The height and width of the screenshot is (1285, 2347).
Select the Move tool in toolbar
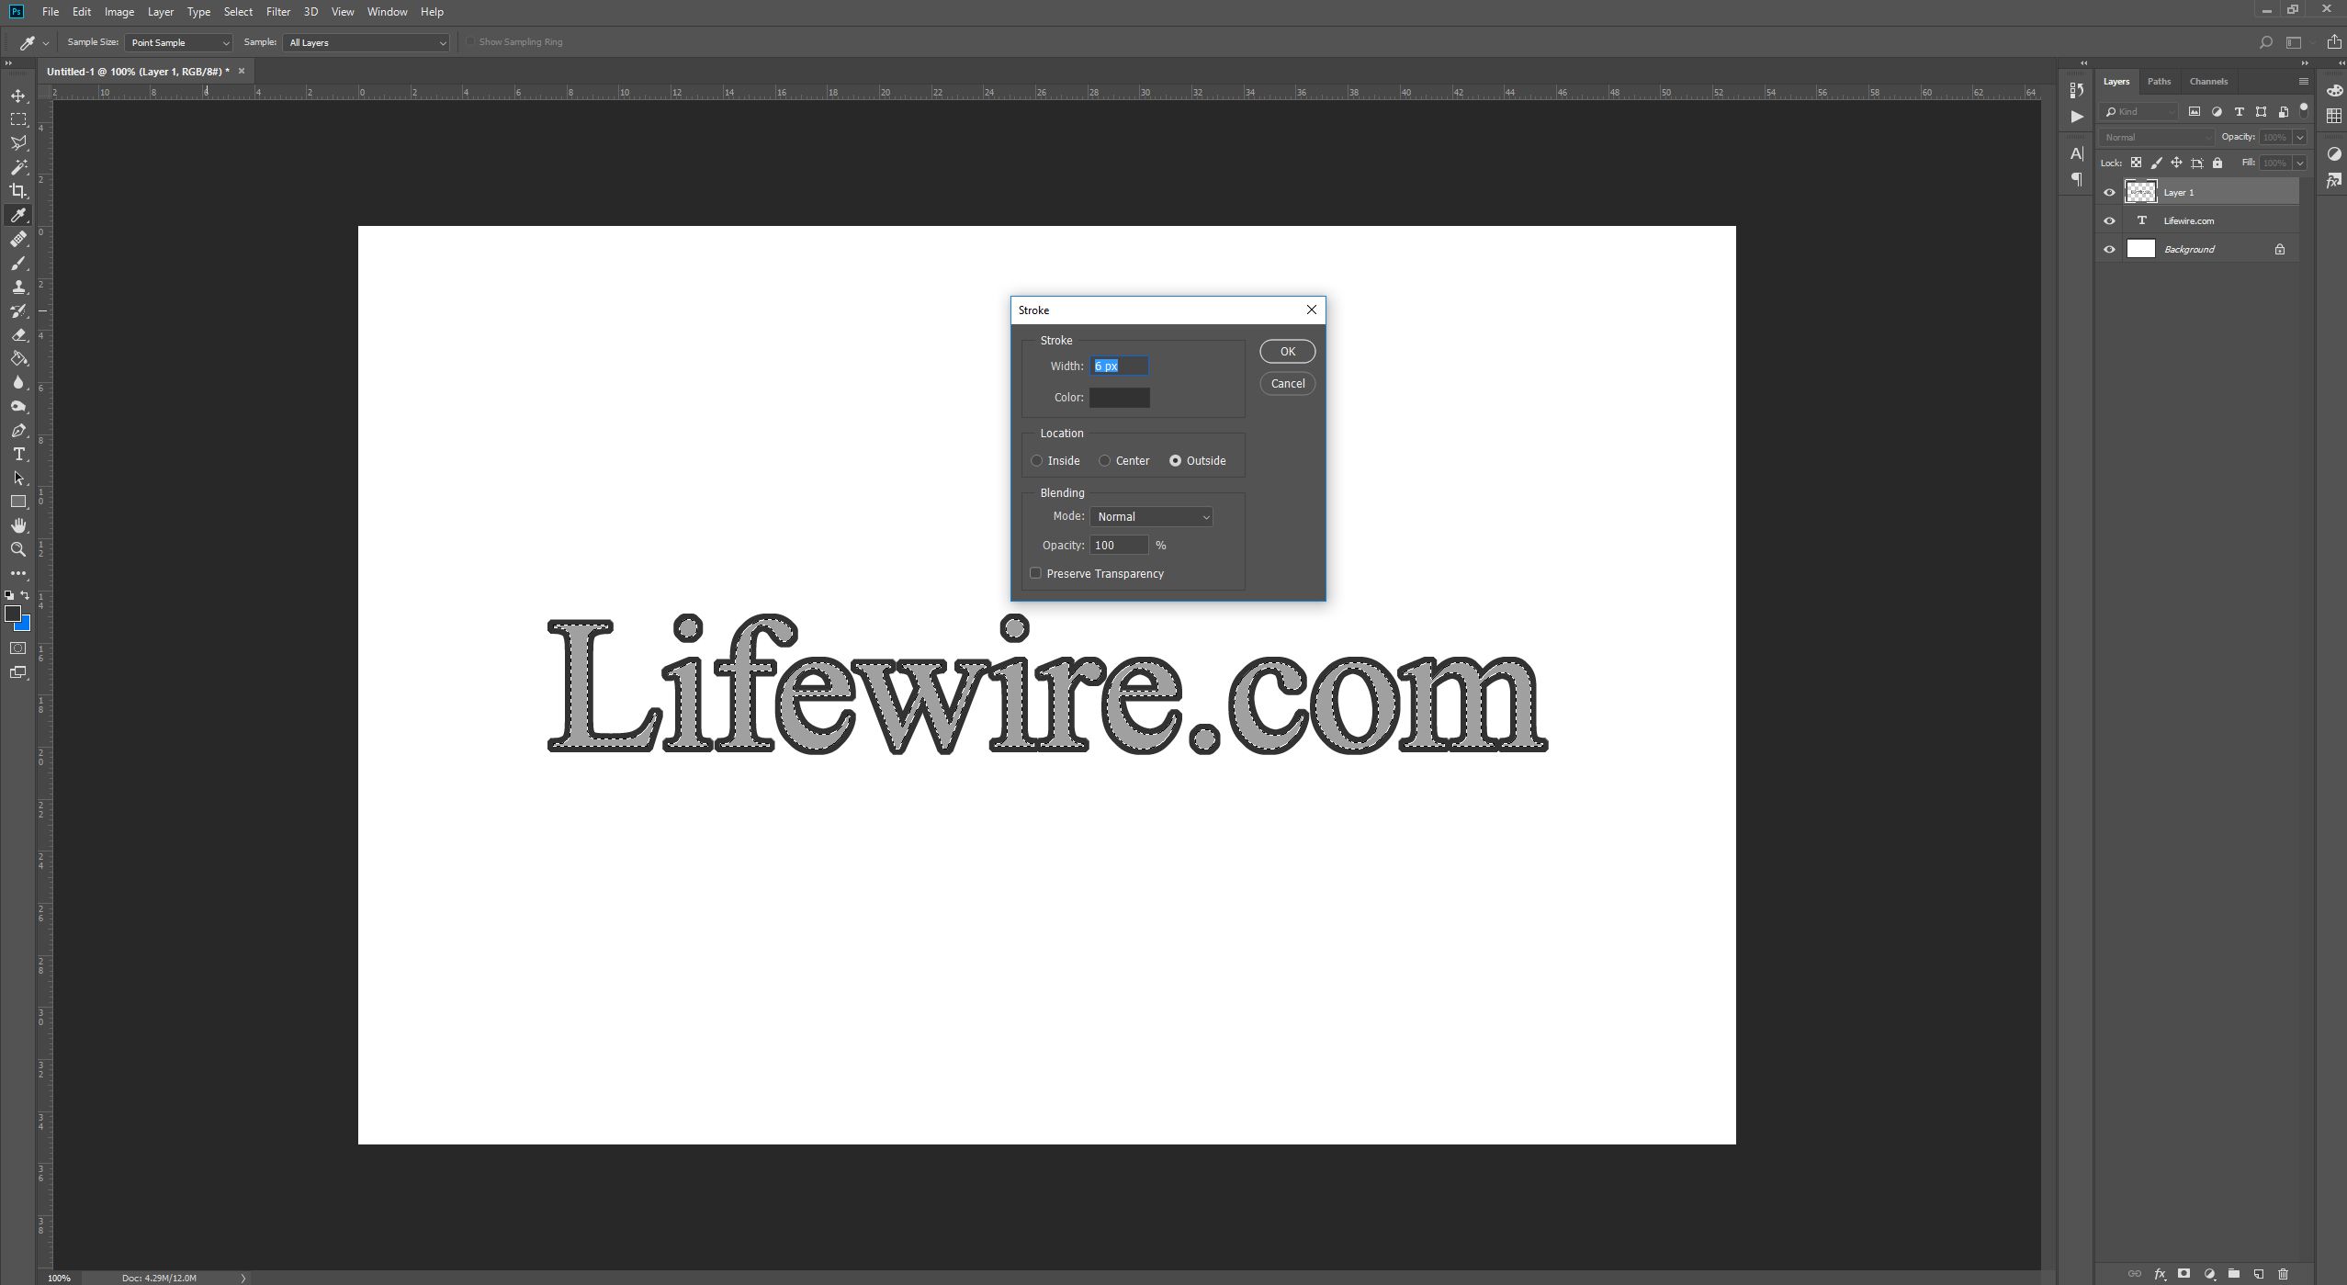pos(17,95)
